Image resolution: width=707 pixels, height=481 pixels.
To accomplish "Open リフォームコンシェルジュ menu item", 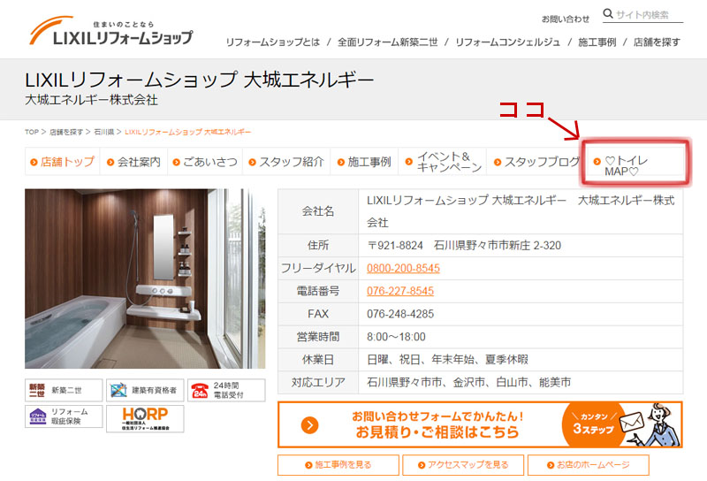I will tap(507, 42).
